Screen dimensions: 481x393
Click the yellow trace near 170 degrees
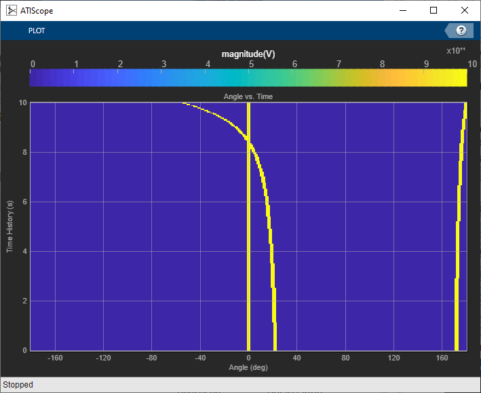click(x=457, y=312)
